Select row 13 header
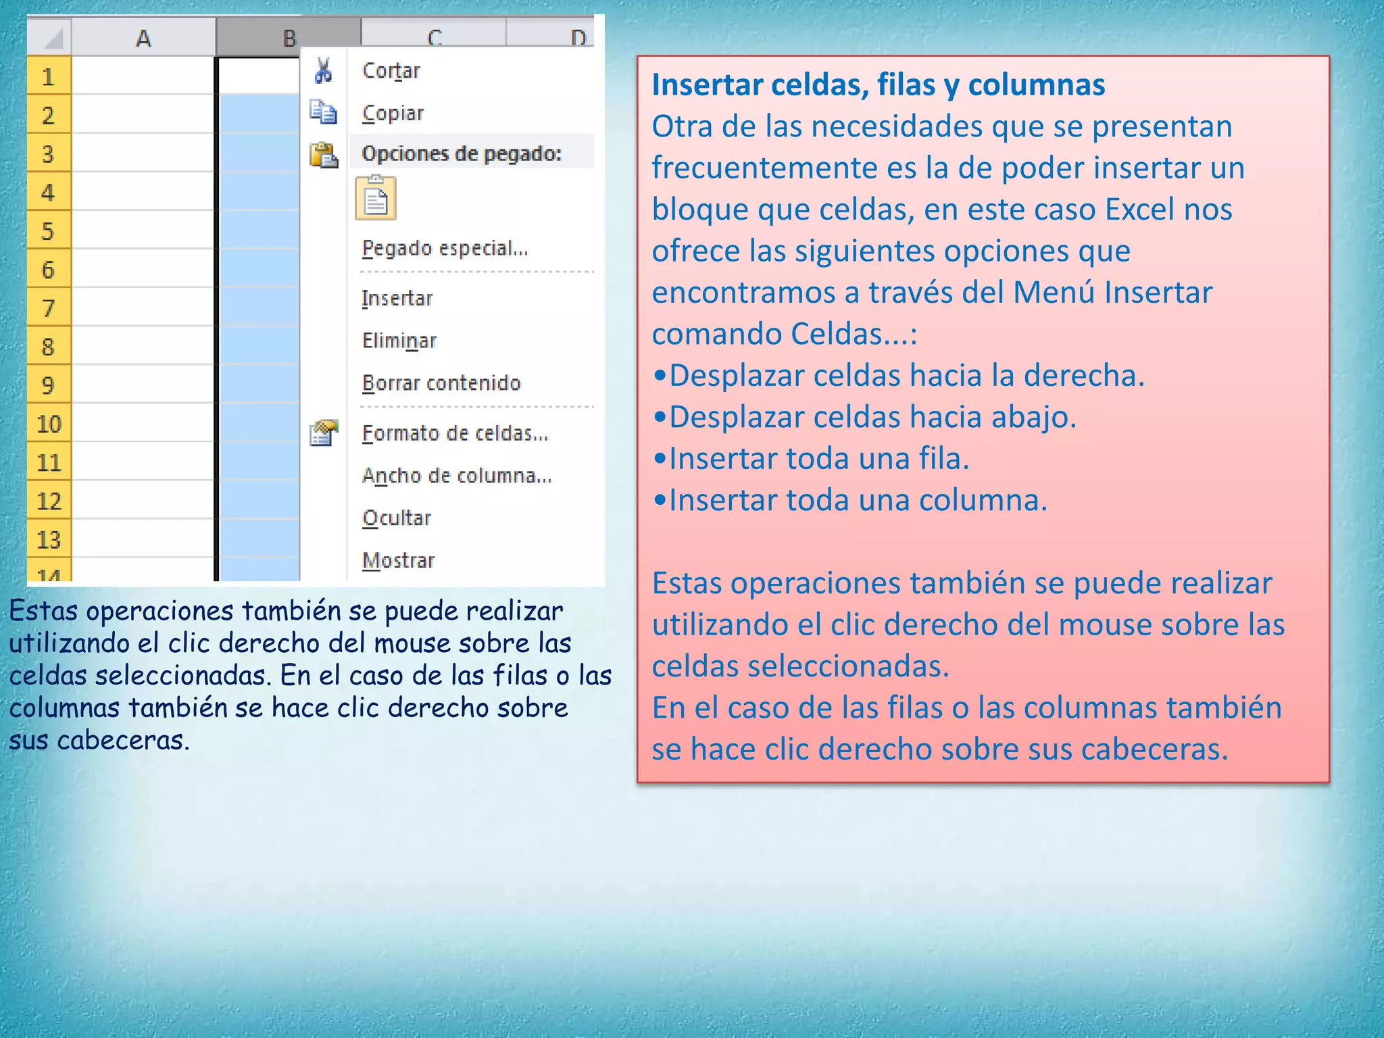1384x1038 pixels. pyautogui.click(x=49, y=539)
